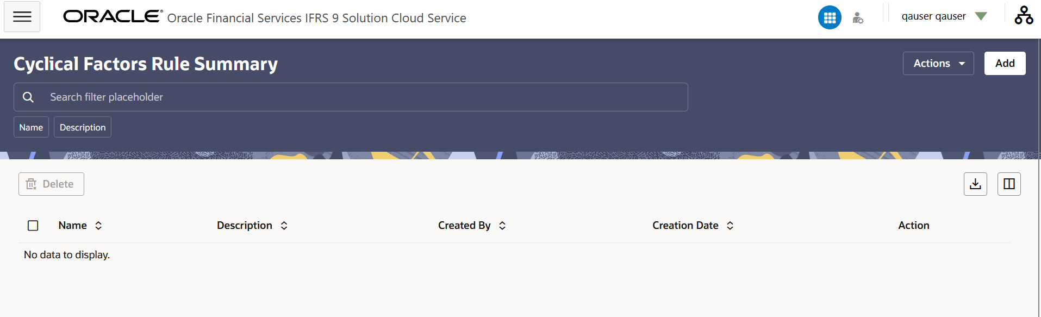Click the search magnifier icon
This screenshot has height=317, width=1041.
[28, 97]
